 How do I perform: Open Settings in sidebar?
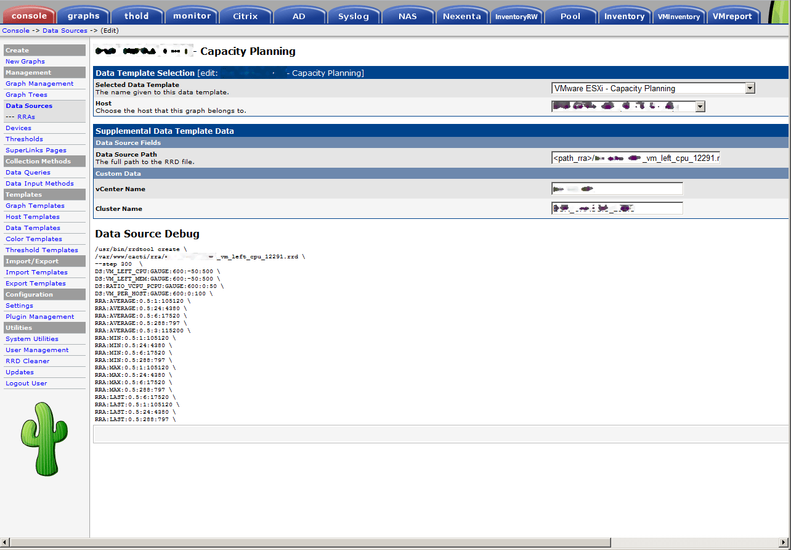point(19,305)
